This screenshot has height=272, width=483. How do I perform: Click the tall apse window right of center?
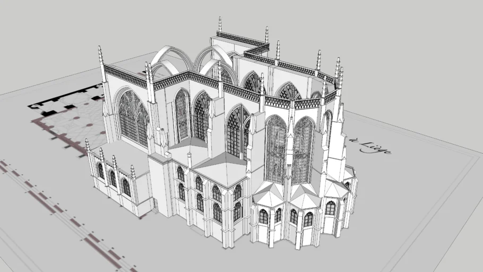pos(303,150)
